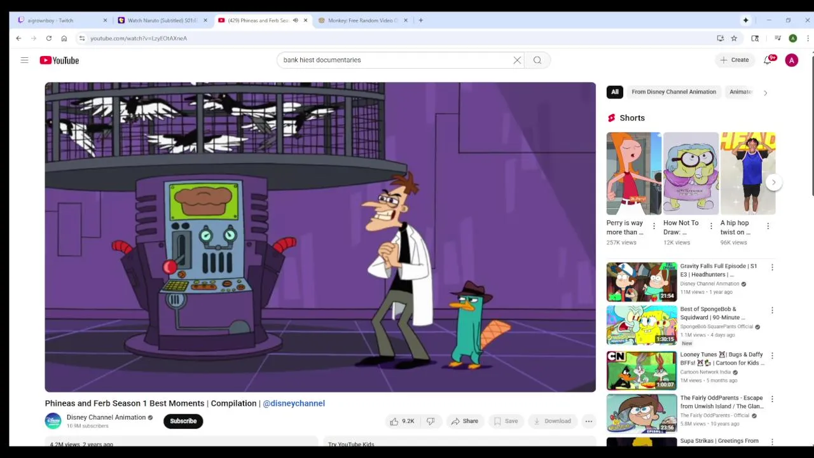Install app icon in address bar
Viewport: 814px width, 458px height.
[x=720, y=38]
